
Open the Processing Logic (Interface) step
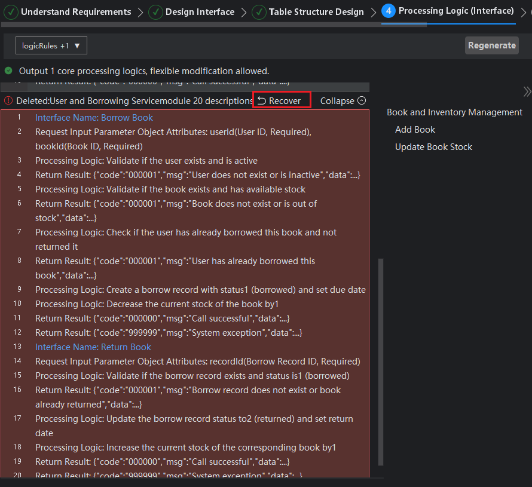(455, 11)
